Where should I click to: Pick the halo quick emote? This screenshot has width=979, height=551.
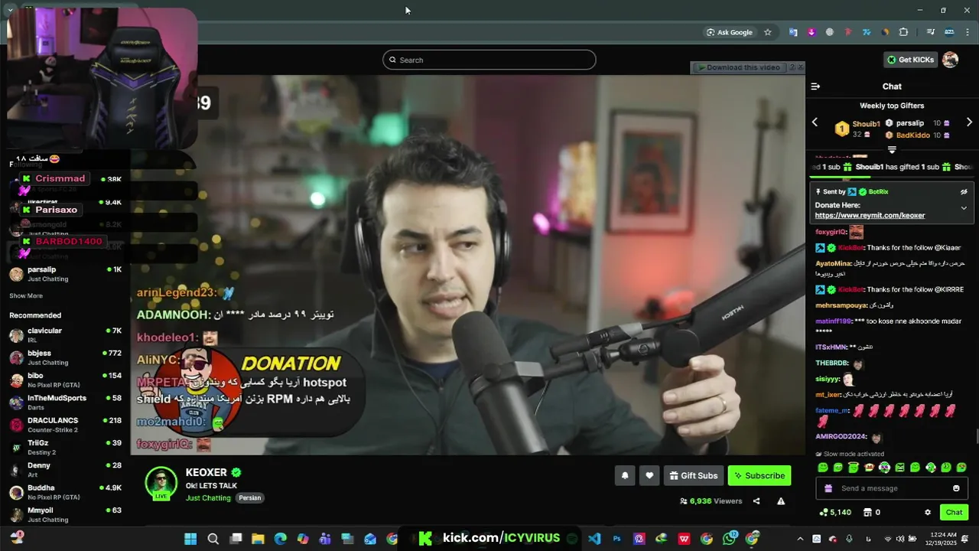[854, 467]
